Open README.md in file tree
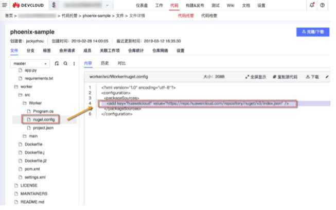Screen dimensions: 336x210 [x=32, y=202]
